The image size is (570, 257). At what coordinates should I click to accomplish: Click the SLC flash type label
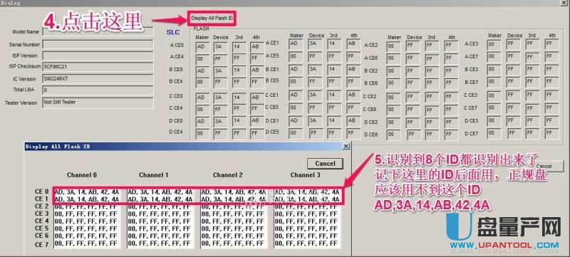173,32
